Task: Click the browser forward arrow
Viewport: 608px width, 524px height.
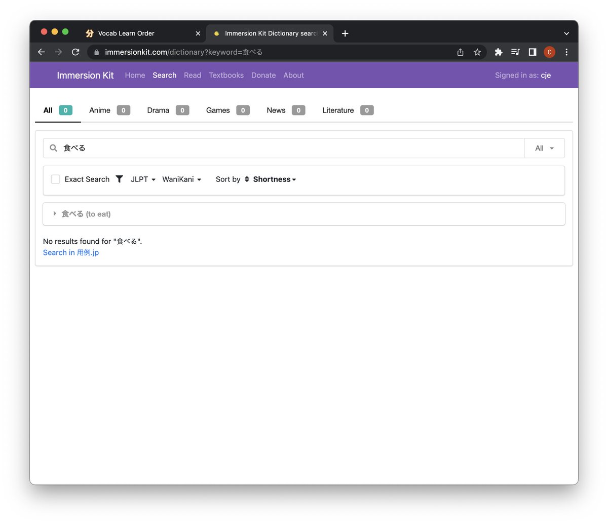Action: pyautogui.click(x=58, y=52)
